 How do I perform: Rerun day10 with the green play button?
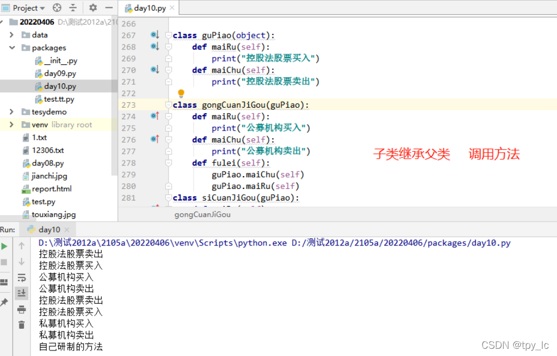coord(4,247)
